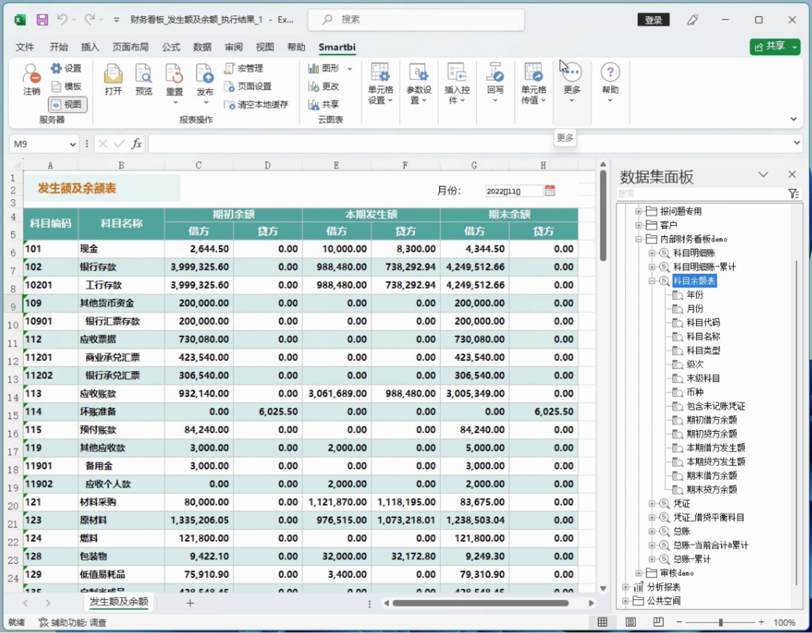Image resolution: width=812 pixels, height=633 pixels.
Task: Expand the 报问题专用 folder
Action: (x=638, y=211)
